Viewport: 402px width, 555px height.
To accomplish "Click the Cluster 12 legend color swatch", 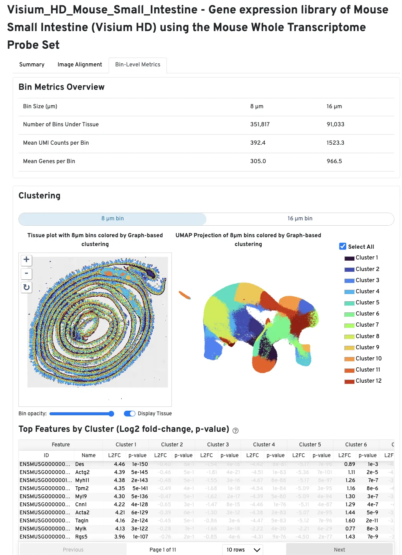I will click(349, 382).
